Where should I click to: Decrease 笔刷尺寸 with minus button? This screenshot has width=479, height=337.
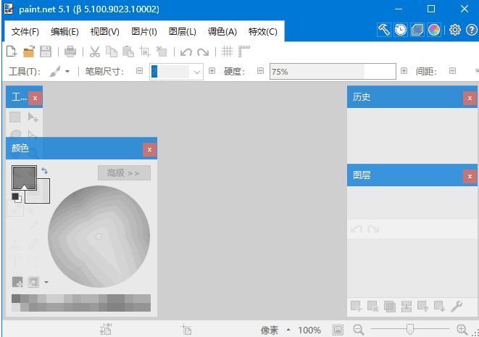[139, 71]
